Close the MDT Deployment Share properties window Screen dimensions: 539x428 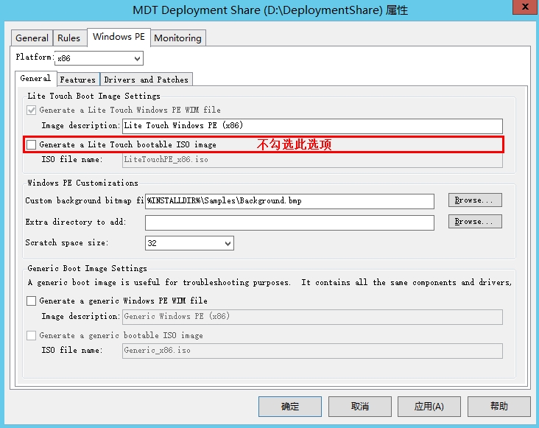click(x=525, y=7)
